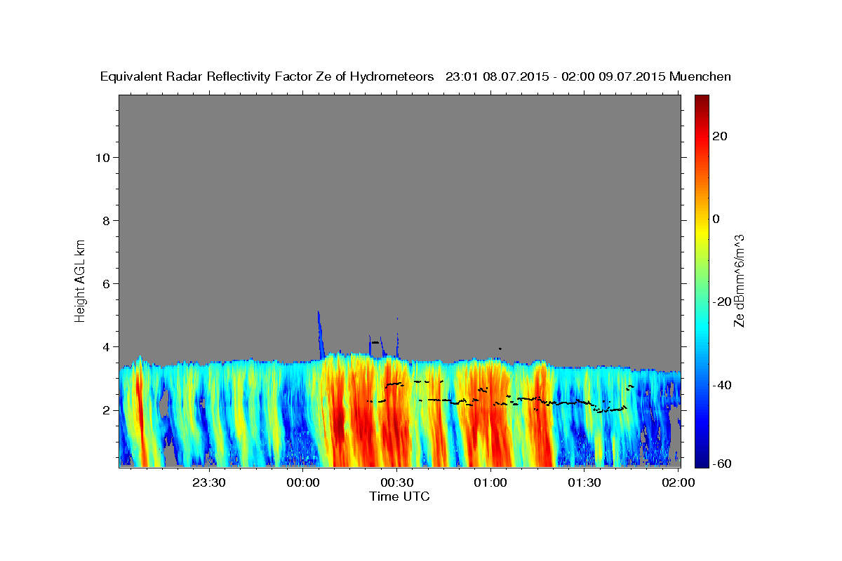The height and width of the screenshot is (561, 842).
Task: Click the date range text '23:01 08.07.2015 - 02:00 09.07.2015 Muenchen'
Action: point(588,76)
